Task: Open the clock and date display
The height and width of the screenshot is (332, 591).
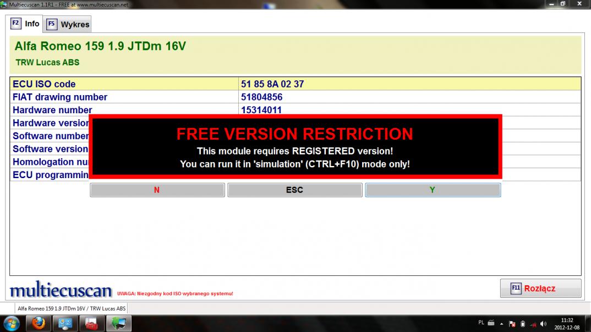Action: click(x=567, y=324)
